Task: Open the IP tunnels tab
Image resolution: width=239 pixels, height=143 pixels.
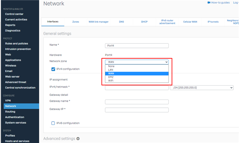Action: (213, 22)
